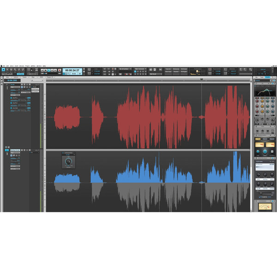Click the camera screenset icon

click(151, 69)
